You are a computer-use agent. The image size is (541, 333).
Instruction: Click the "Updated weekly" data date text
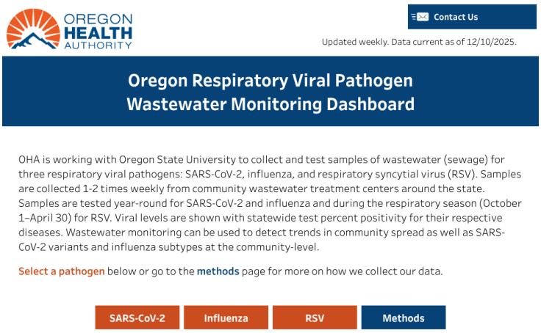coord(419,42)
